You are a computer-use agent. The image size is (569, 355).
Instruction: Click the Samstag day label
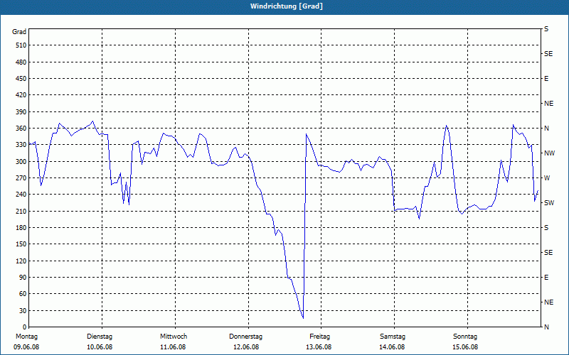click(x=393, y=337)
